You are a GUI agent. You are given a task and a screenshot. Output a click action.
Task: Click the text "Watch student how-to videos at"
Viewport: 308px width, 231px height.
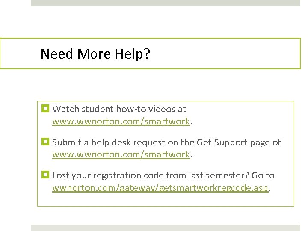119,109
